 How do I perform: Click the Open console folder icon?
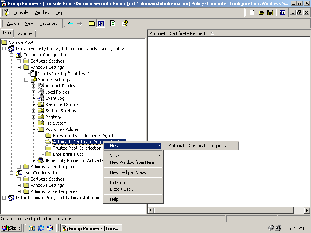(x=261, y=12)
